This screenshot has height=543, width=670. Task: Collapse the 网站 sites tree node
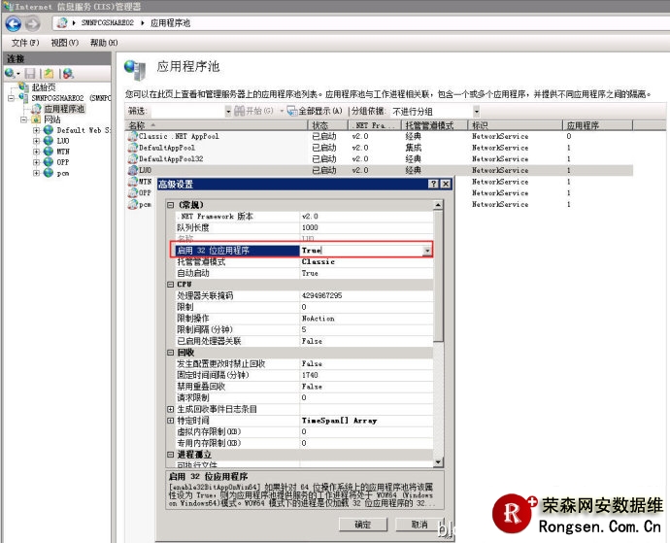point(24,119)
